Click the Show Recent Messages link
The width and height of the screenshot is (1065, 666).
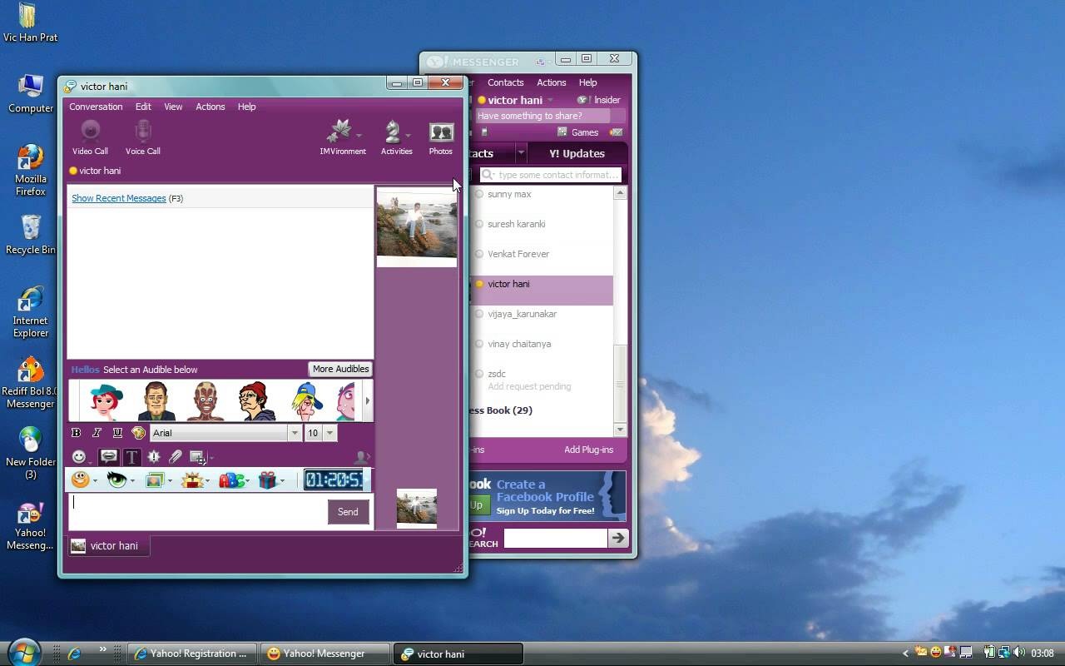pyautogui.click(x=119, y=198)
